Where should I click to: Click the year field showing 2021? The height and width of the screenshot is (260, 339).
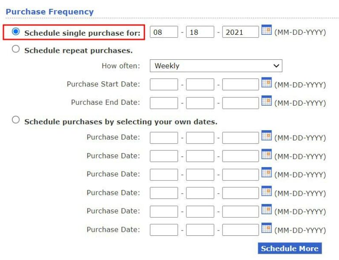240,32
